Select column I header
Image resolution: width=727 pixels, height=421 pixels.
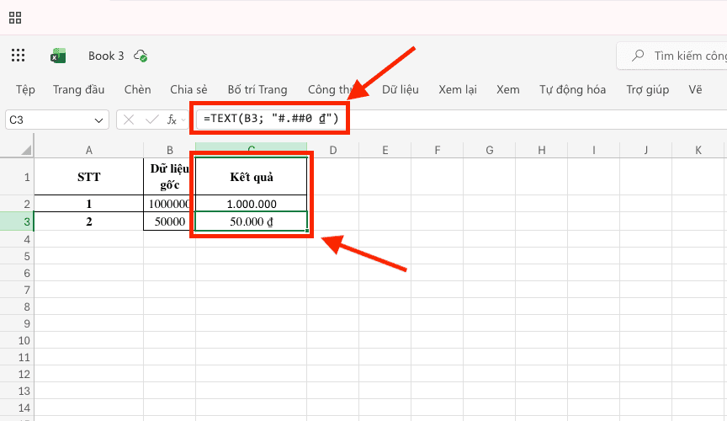click(593, 150)
